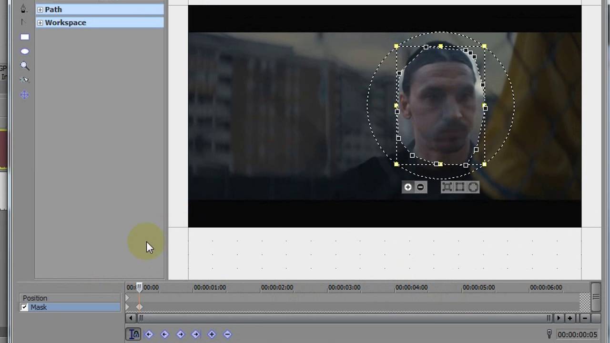Select the Split Tangent tool
Image resolution: width=610 pixels, height=343 pixels.
pyautogui.click(x=24, y=22)
